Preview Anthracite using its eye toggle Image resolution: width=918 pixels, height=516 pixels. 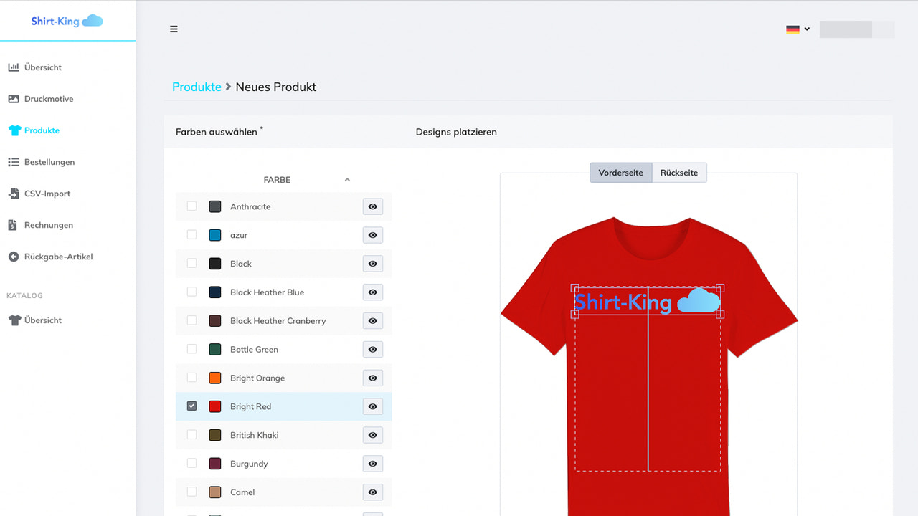[372, 206]
